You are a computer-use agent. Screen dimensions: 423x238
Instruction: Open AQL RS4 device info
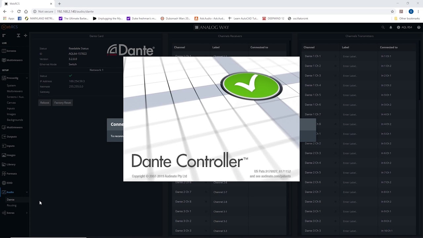coord(404,27)
